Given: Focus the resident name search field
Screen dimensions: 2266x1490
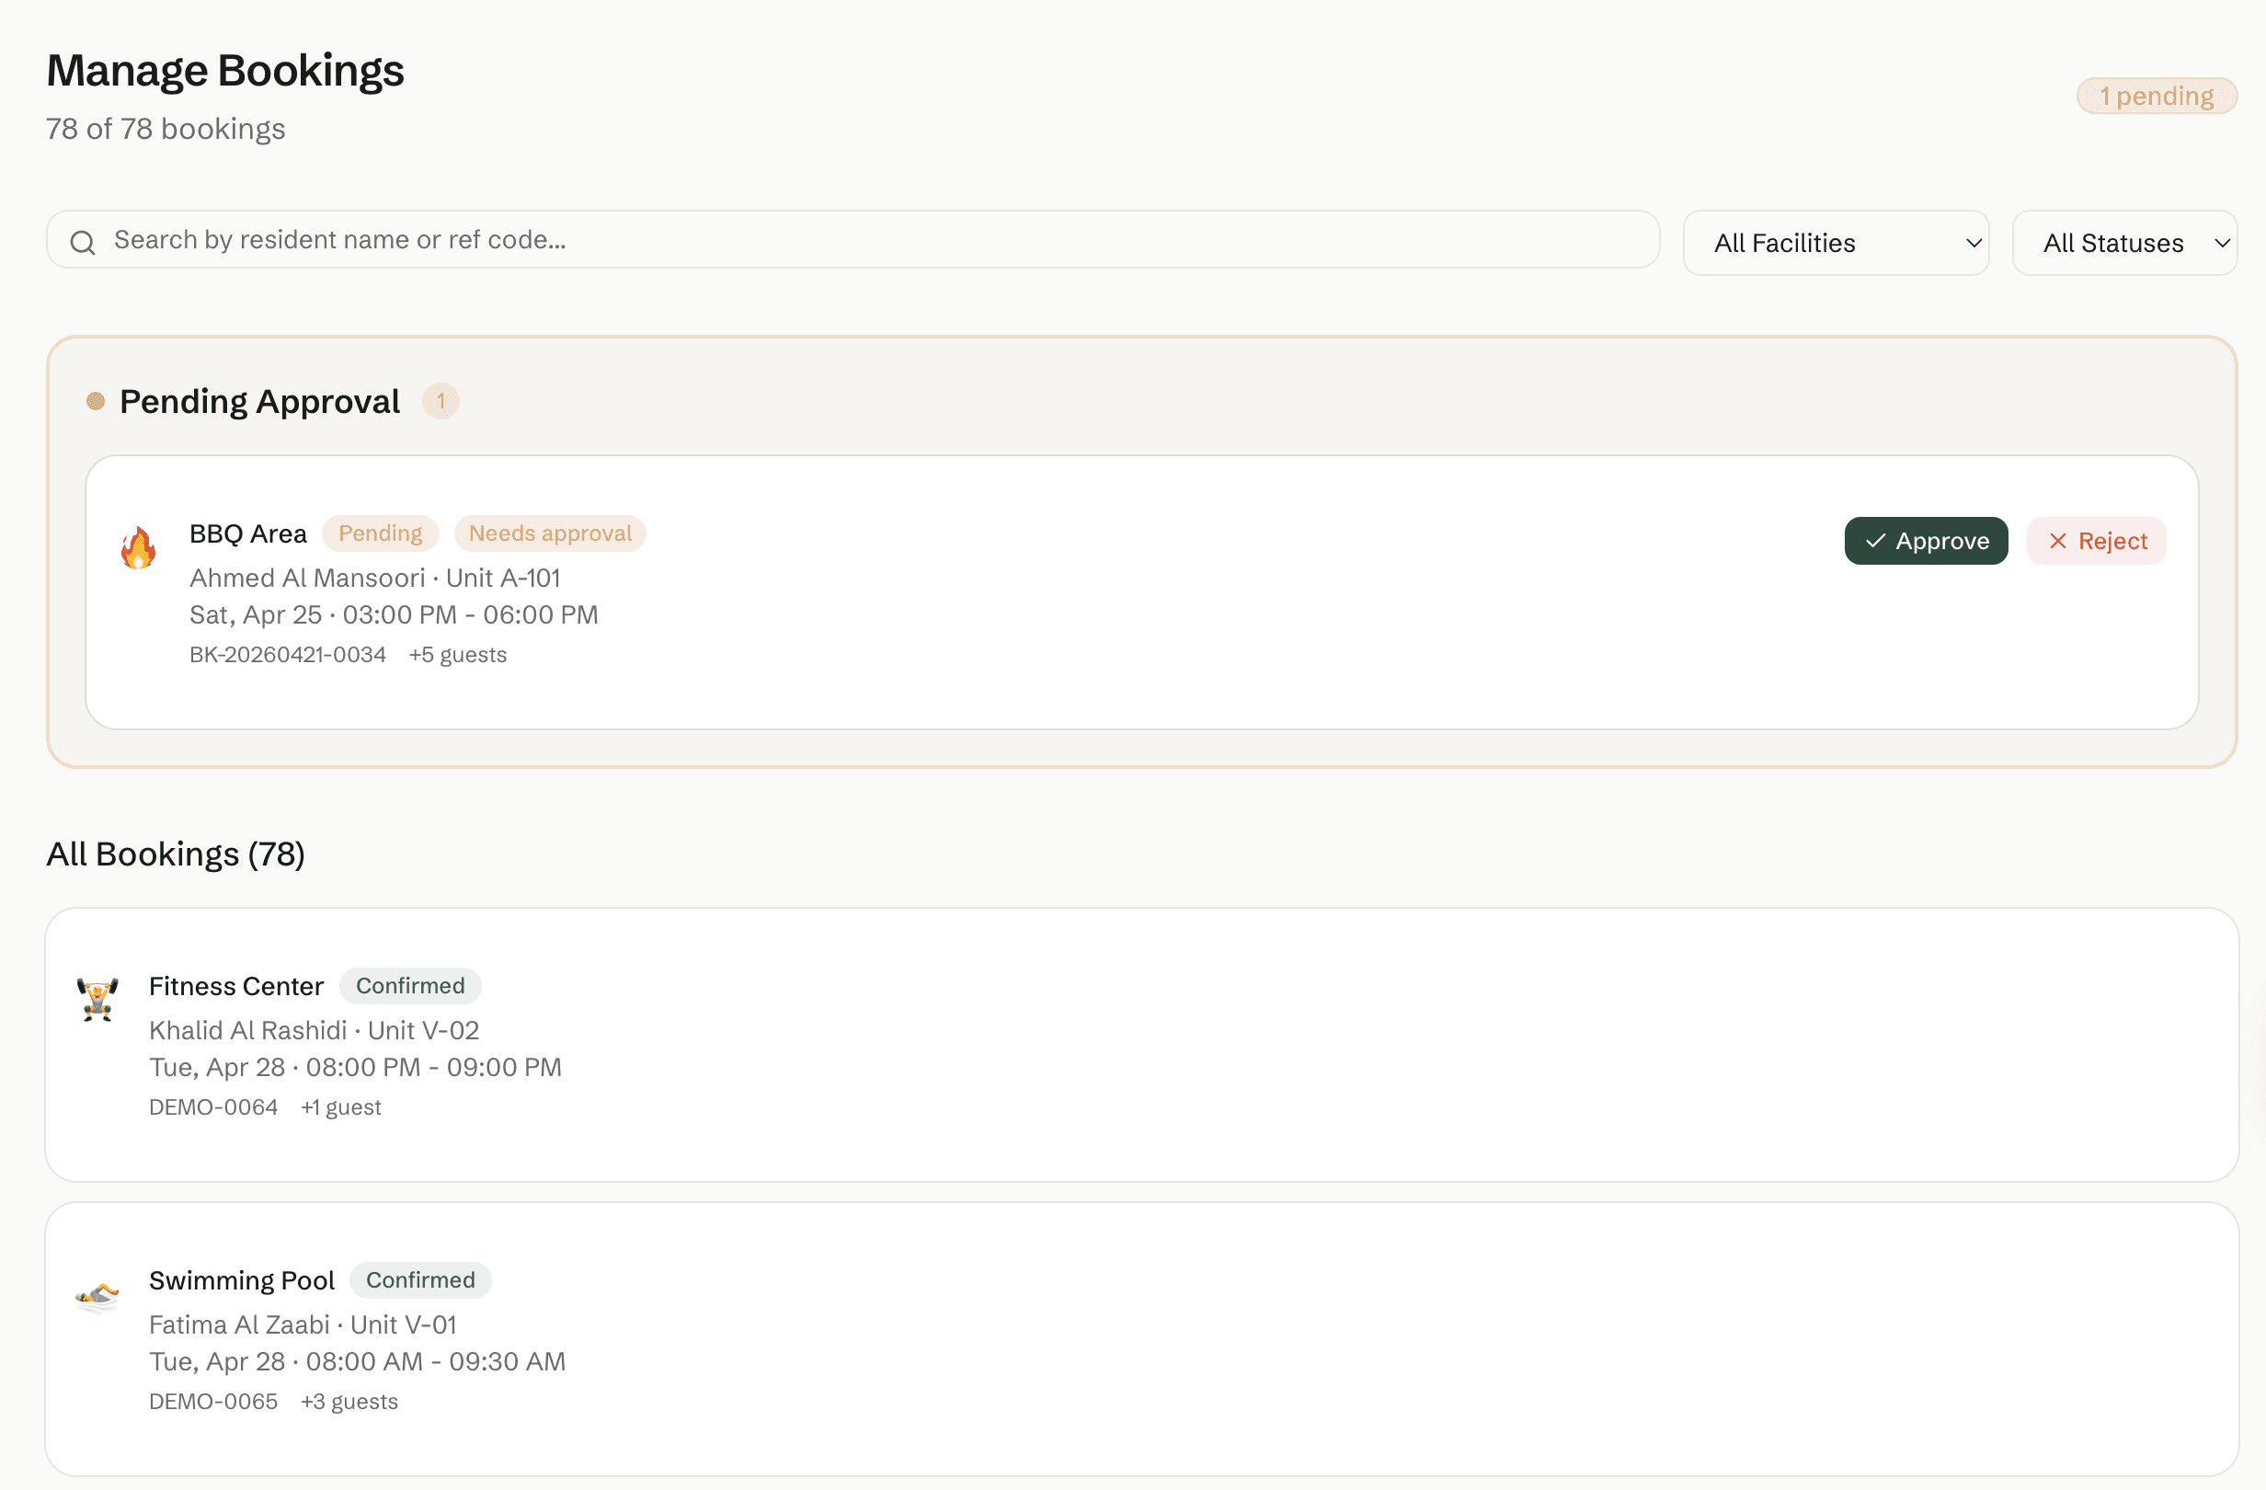Looking at the screenshot, I should 853,240.
